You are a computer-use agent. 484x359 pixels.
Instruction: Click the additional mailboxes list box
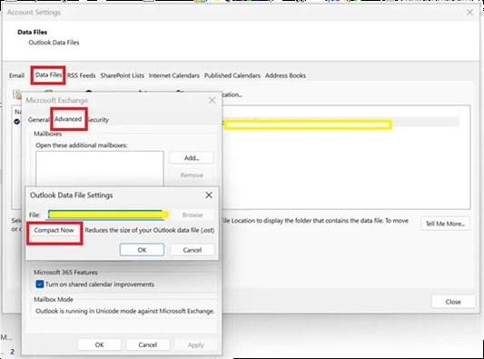tap(100, 168)
